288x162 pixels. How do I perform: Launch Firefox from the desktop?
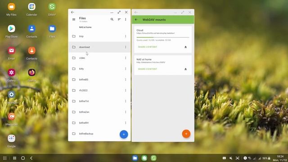pos(31,72)
